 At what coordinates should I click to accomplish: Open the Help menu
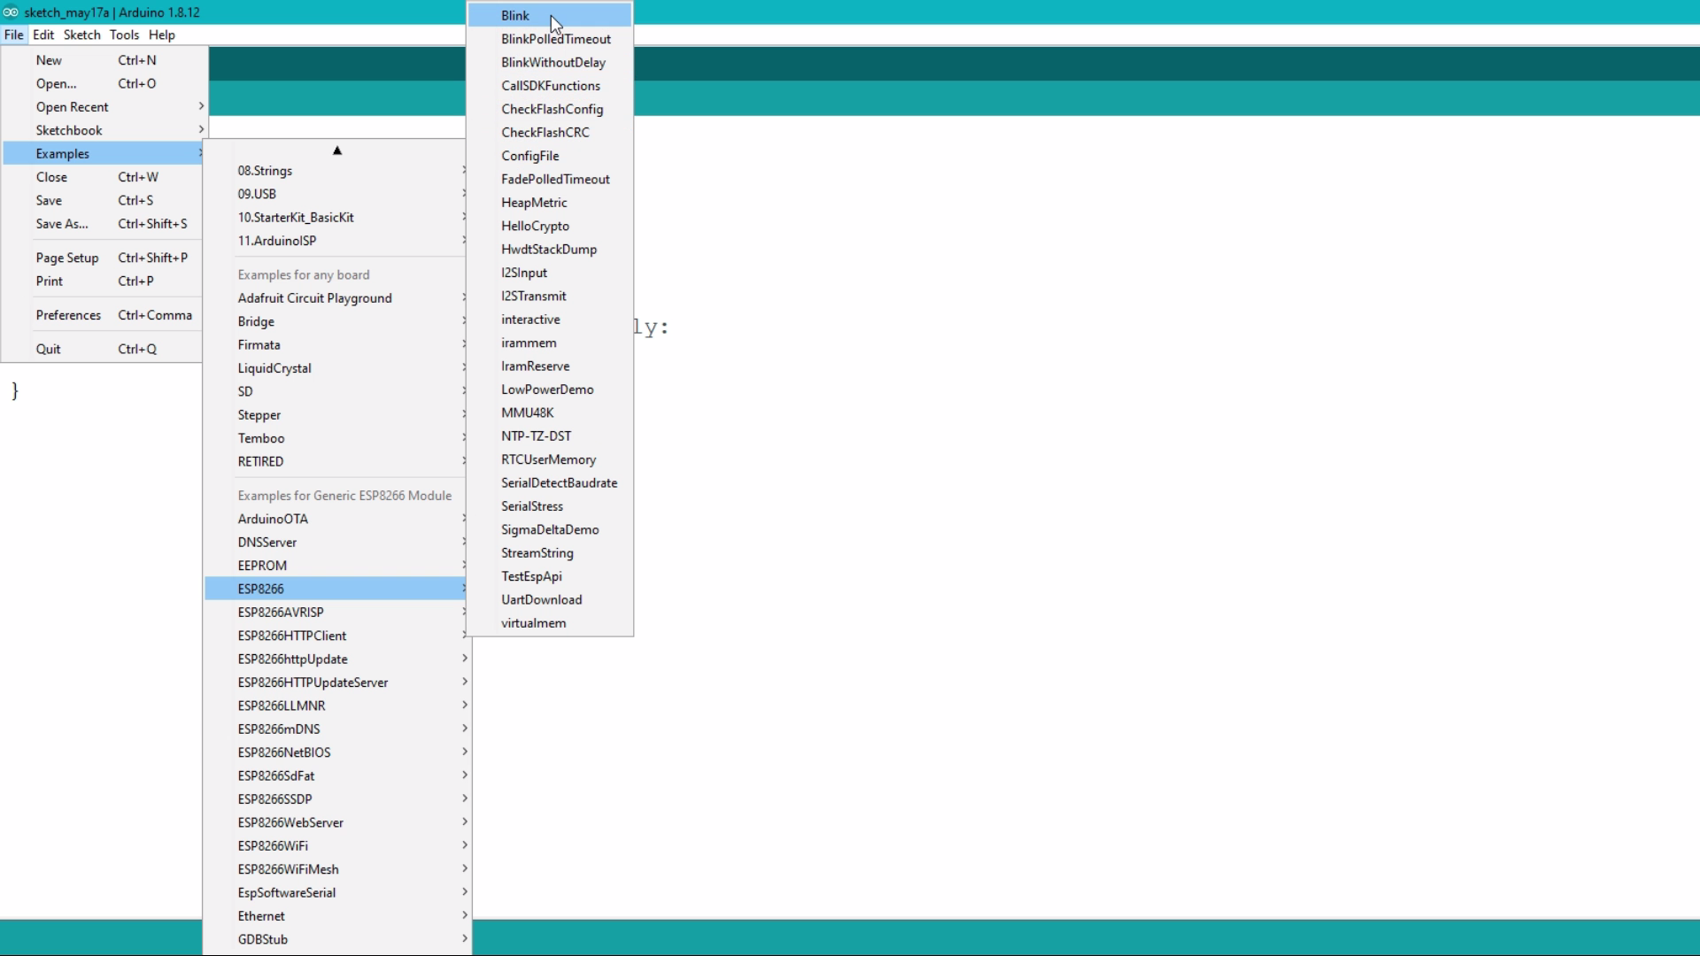tap(161, 35)
